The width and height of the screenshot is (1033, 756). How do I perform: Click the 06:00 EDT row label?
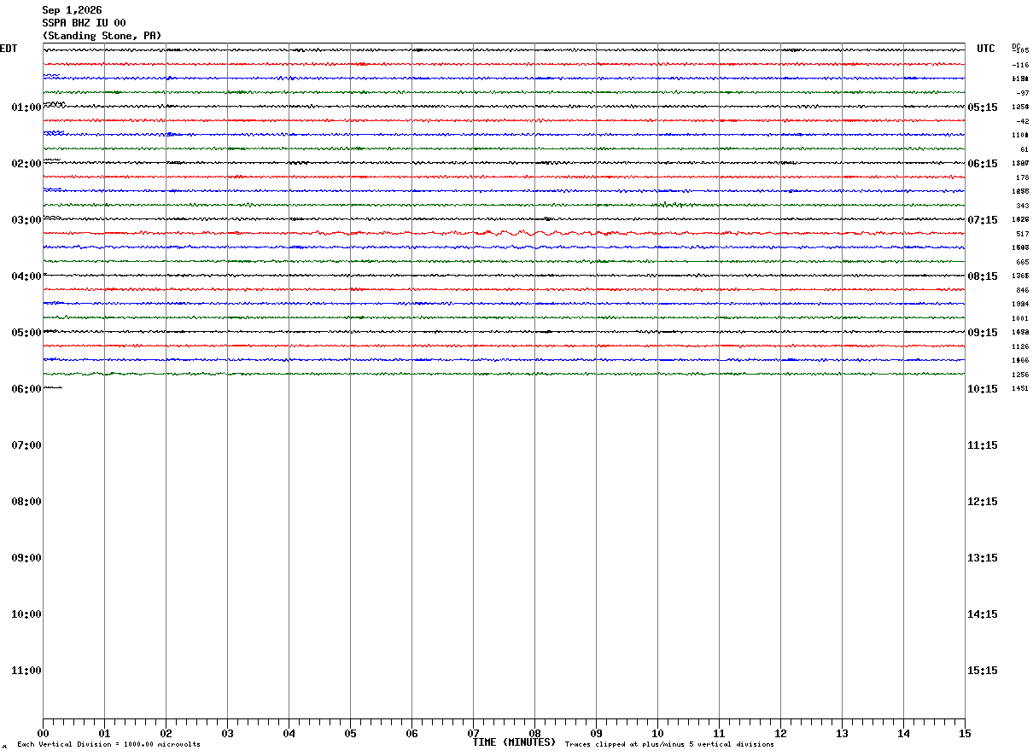(26, 389)
